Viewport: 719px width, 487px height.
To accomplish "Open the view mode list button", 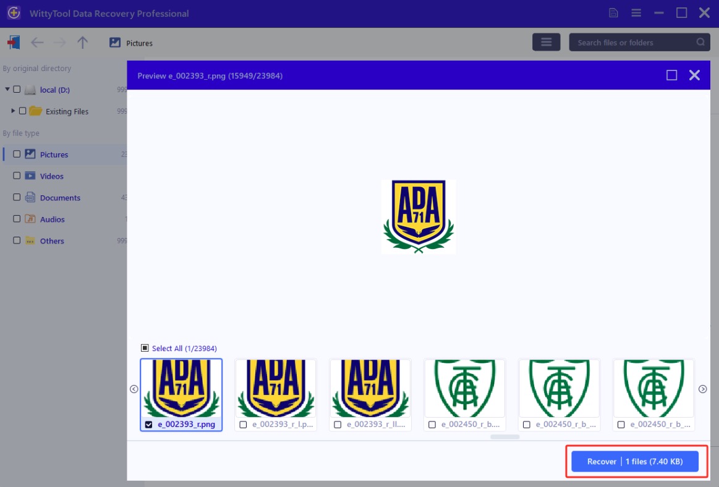I will 546,42.
